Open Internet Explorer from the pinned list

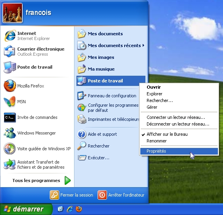pyautogui.click(x=37, y=36)
